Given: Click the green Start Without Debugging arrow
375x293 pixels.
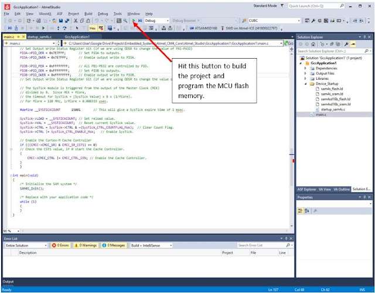Looking at the screenshot, I should 134,21.
